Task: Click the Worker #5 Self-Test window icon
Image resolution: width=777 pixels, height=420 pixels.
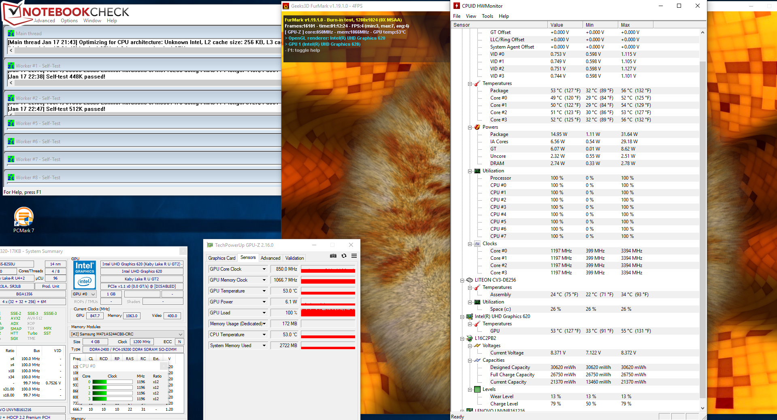Action: tap(11, 123)
